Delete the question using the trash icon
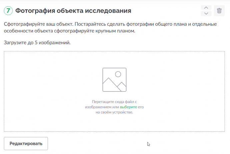The width and height of the screenshot is (230, 154). (219, 11)
